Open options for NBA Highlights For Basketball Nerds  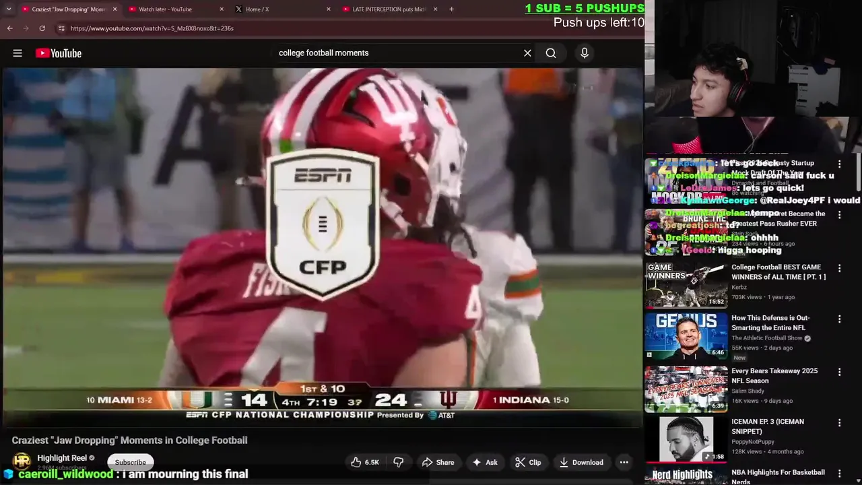pos(839,474)
